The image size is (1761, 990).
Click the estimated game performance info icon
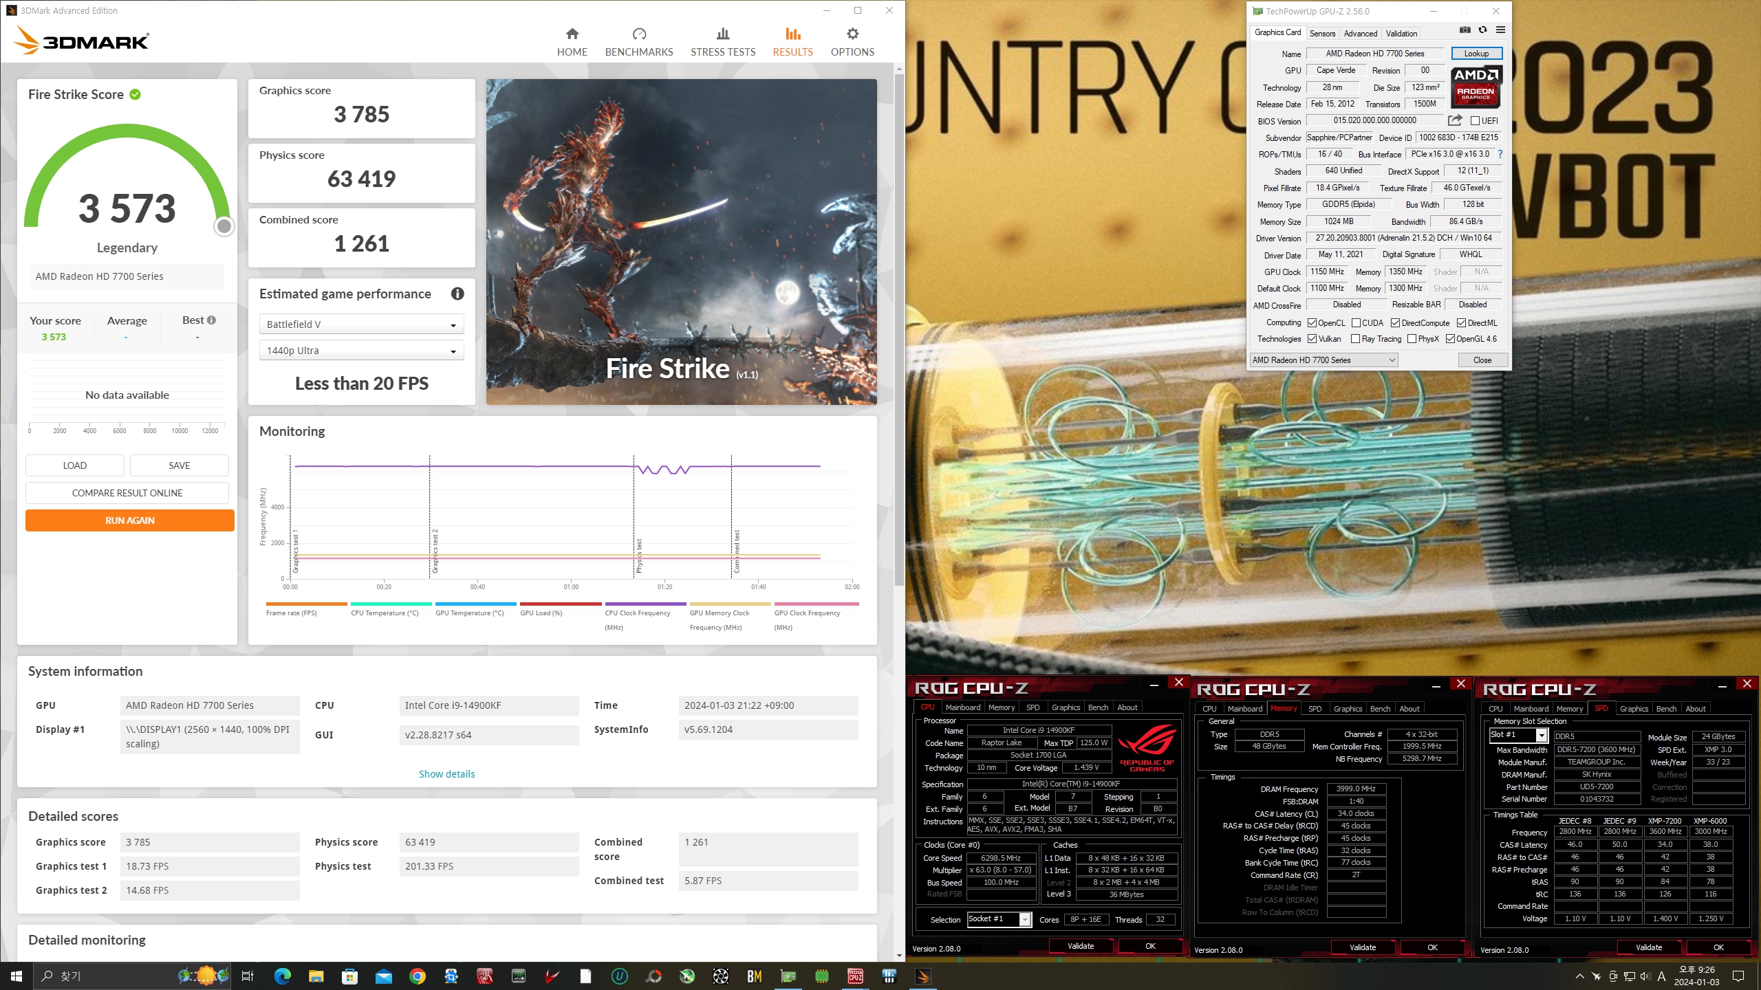(457, 294)
